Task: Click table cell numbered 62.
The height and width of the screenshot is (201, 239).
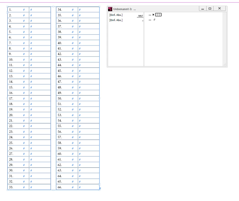Action: [x=67, y=165]
